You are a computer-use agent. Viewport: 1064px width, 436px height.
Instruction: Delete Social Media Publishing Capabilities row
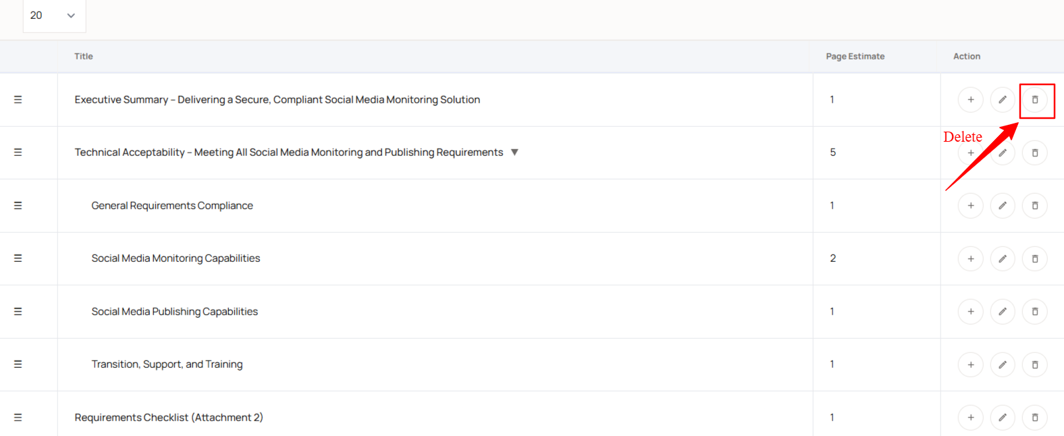[x=1035, y=312]
